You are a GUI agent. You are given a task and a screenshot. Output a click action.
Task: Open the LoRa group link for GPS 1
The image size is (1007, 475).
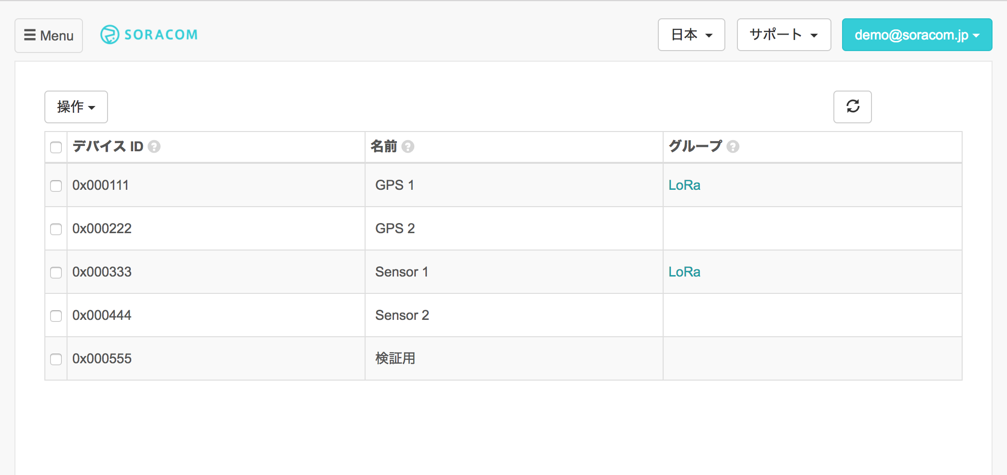click(x=684, y=185)
